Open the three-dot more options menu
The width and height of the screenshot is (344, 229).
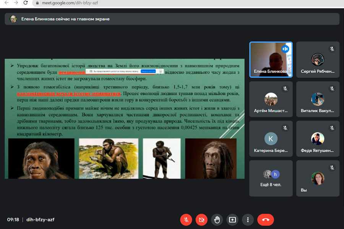(x=248, y=219)
